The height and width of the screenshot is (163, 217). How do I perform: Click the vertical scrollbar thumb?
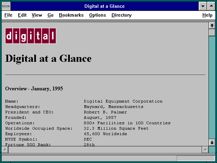click(x=212, y=33)
